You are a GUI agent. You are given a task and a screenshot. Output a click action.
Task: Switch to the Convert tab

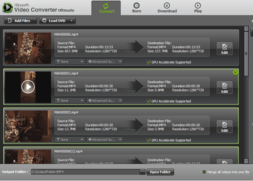[106, 8]
